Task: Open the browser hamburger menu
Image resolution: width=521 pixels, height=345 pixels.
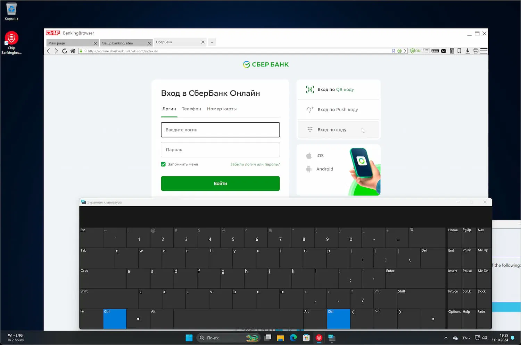Action: 484,51
